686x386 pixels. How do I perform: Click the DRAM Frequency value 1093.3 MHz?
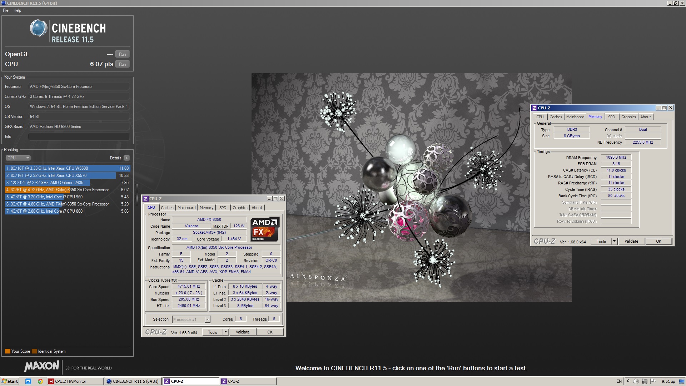[616, 158]
